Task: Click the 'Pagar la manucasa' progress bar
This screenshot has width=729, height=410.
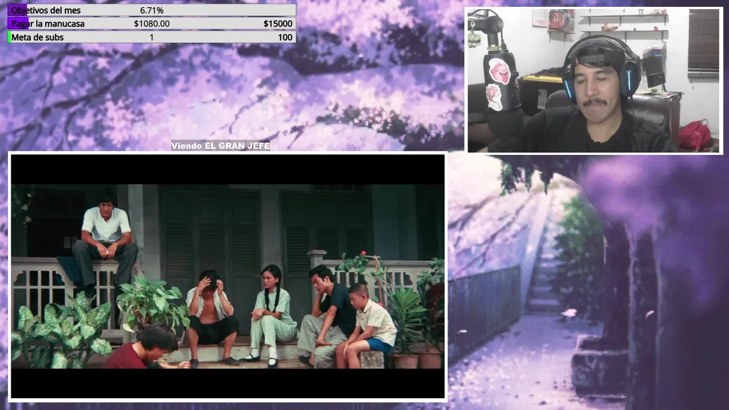Action: [151, 23]
